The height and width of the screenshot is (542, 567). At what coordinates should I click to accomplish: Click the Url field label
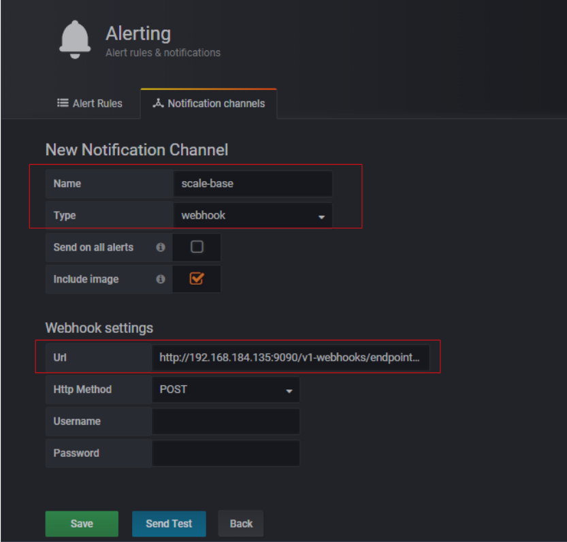pos(60,358)
